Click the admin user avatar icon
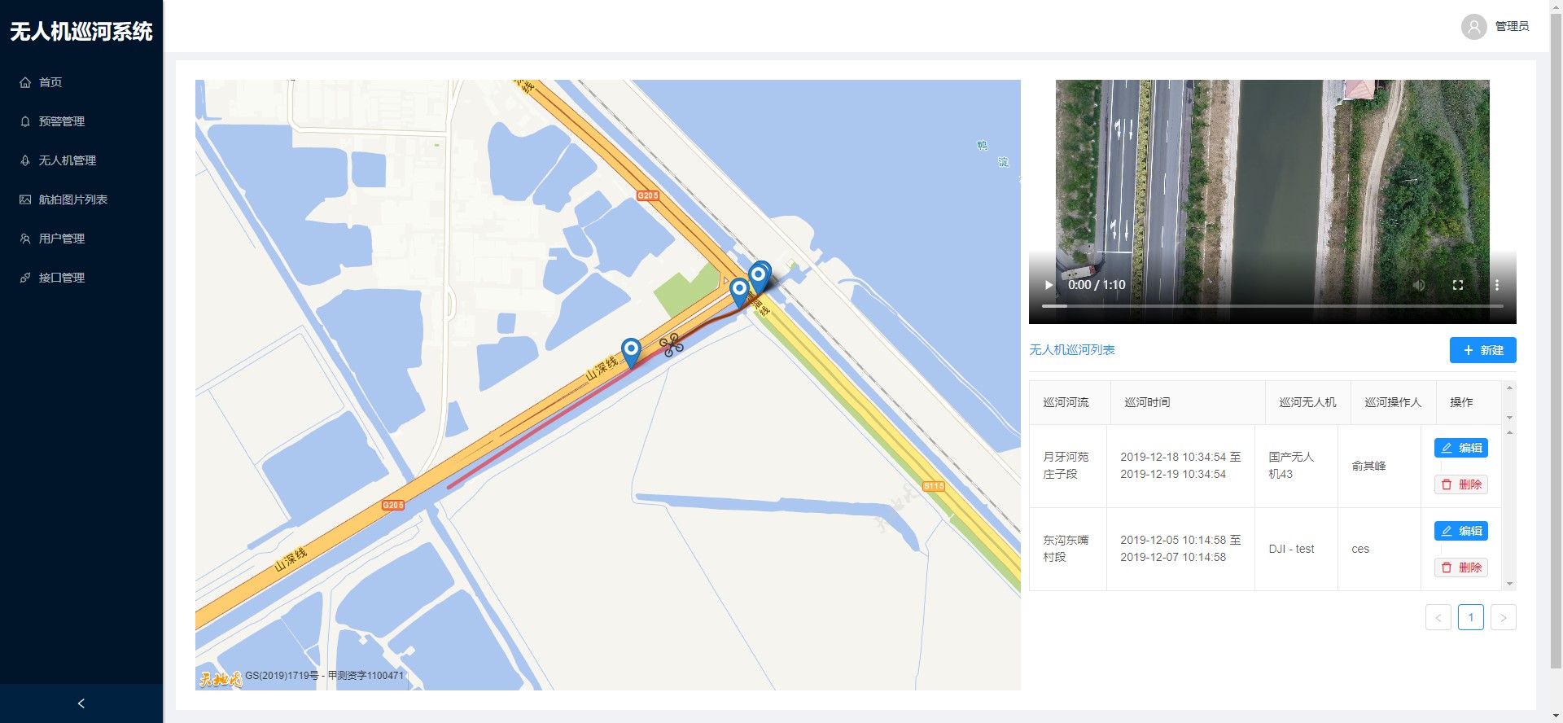This screenshot has width=1563, height=723. click(1473, 27)
